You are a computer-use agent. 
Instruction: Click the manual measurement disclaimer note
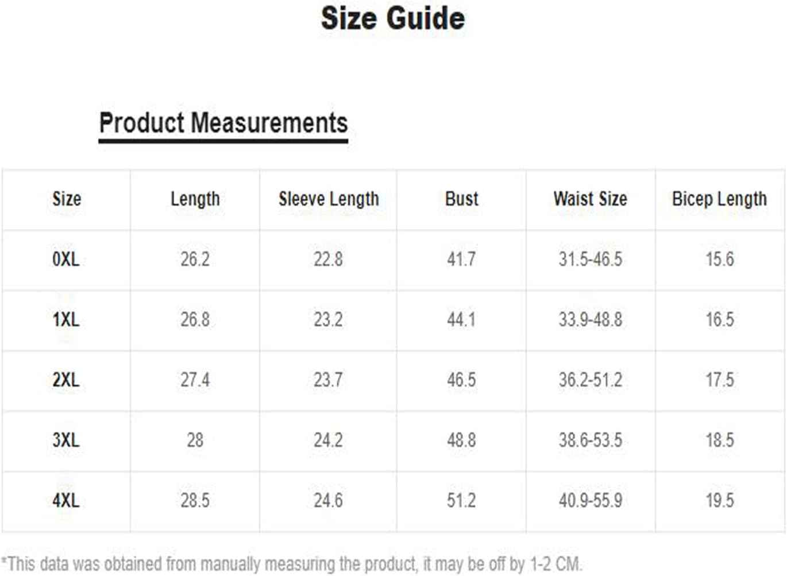[x=292, y=564]
